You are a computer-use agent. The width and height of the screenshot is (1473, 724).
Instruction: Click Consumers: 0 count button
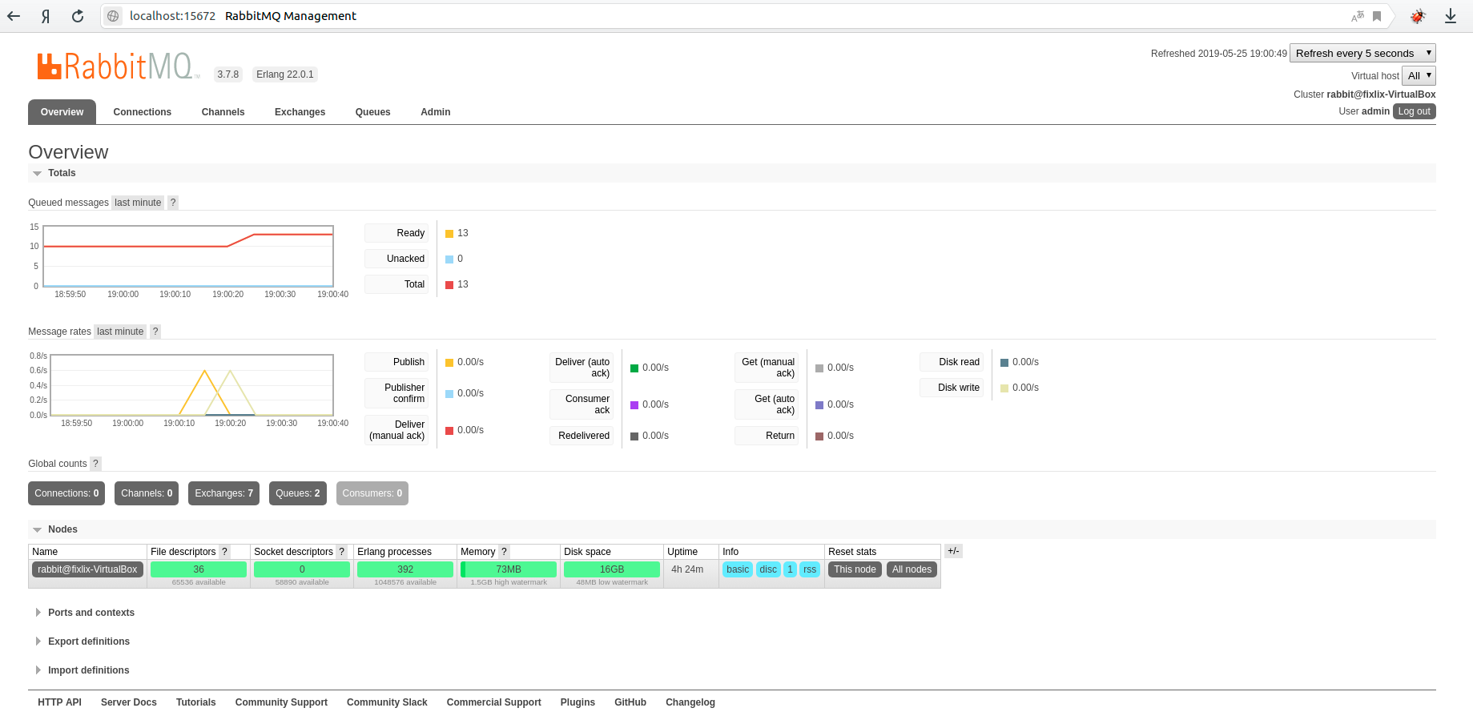tap(372, 493)
